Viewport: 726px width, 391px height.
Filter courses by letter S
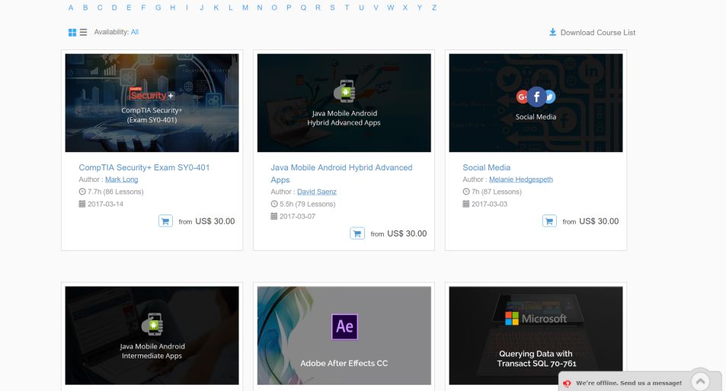332,8
